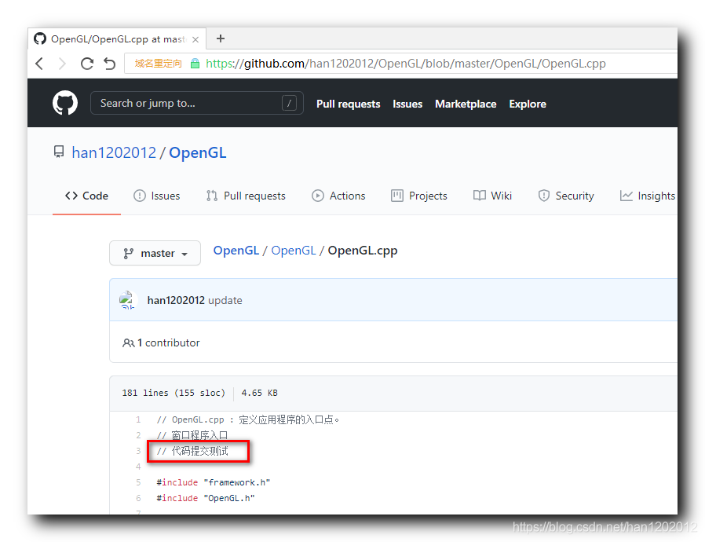Viewport: 705px width, 542px height.
Task: Open the Explore menu
Action: point(527,104)
